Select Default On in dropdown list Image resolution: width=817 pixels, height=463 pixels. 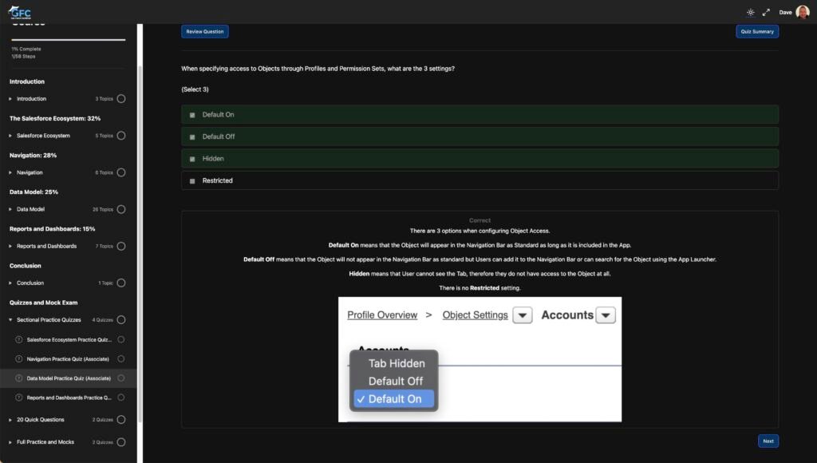point(394,399)
